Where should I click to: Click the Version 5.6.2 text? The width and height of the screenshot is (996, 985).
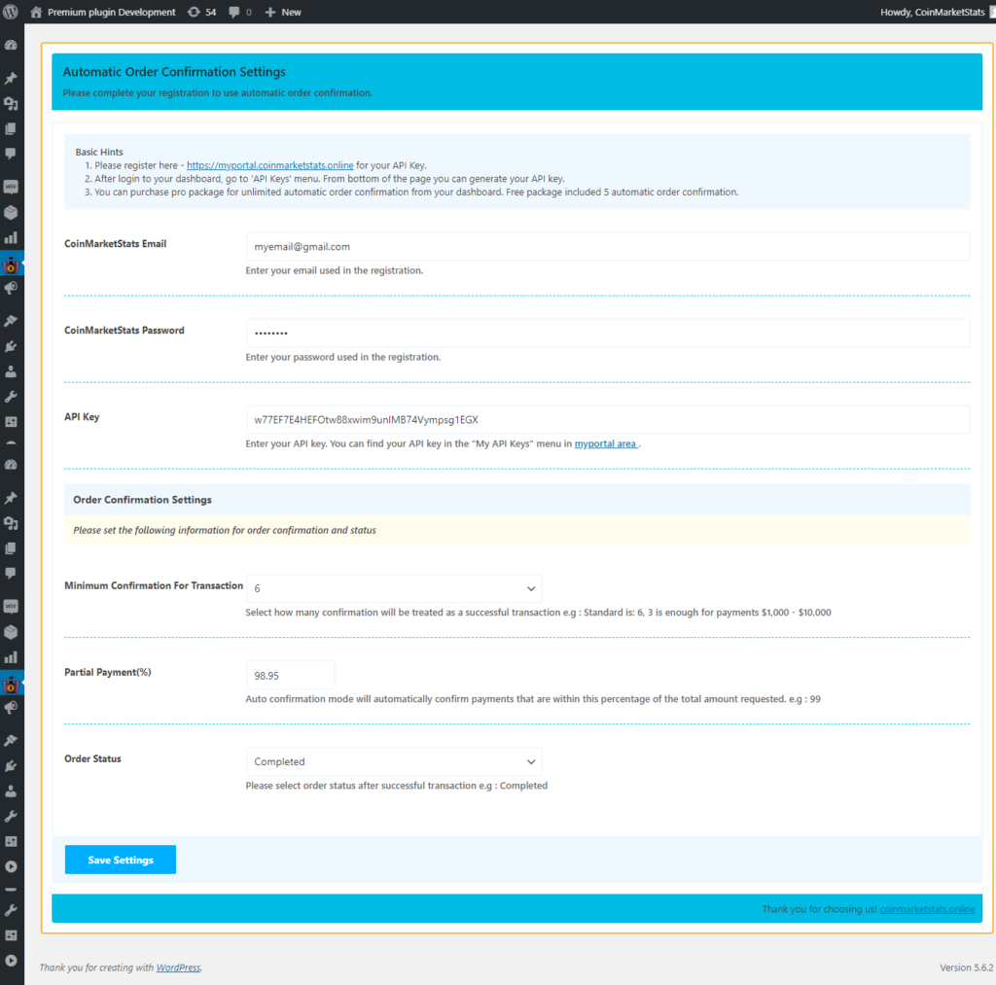[966, 967]
